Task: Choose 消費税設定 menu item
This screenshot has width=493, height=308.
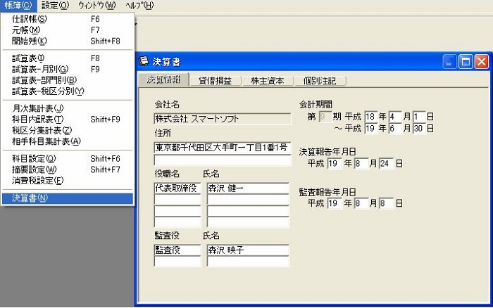Action: coord(38,181)
